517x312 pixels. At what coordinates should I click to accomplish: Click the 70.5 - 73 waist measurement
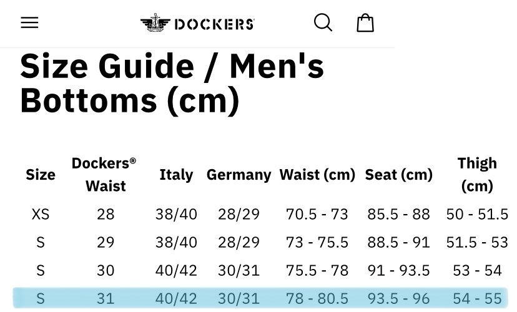point(317,215)
